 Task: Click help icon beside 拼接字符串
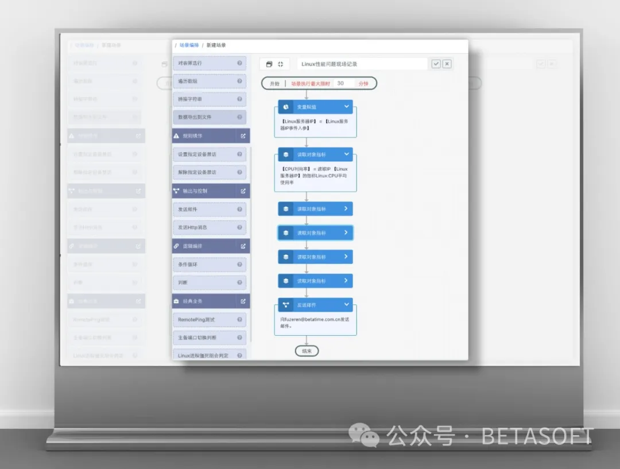(x=239, y=99)
